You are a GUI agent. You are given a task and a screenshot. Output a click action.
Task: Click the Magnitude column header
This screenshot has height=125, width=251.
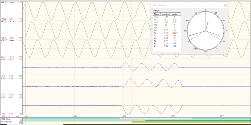(x=166, y=14)
